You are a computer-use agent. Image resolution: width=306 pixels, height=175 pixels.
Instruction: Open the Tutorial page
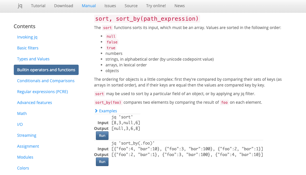click(x=38, y=6)
